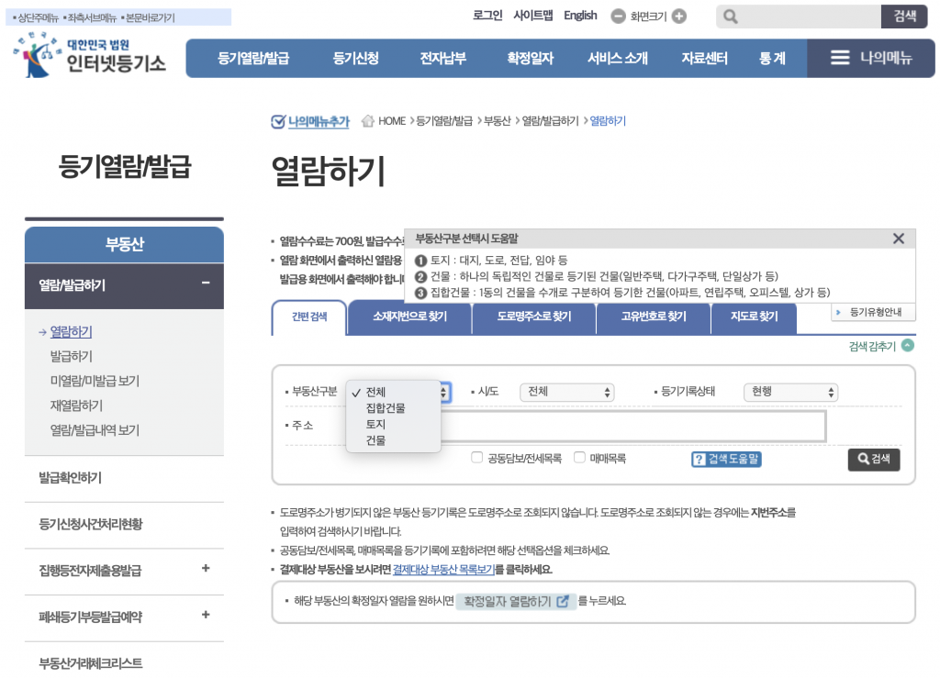Open 결제대상 부동산 목록보기 link

click(x=443, y=570)
